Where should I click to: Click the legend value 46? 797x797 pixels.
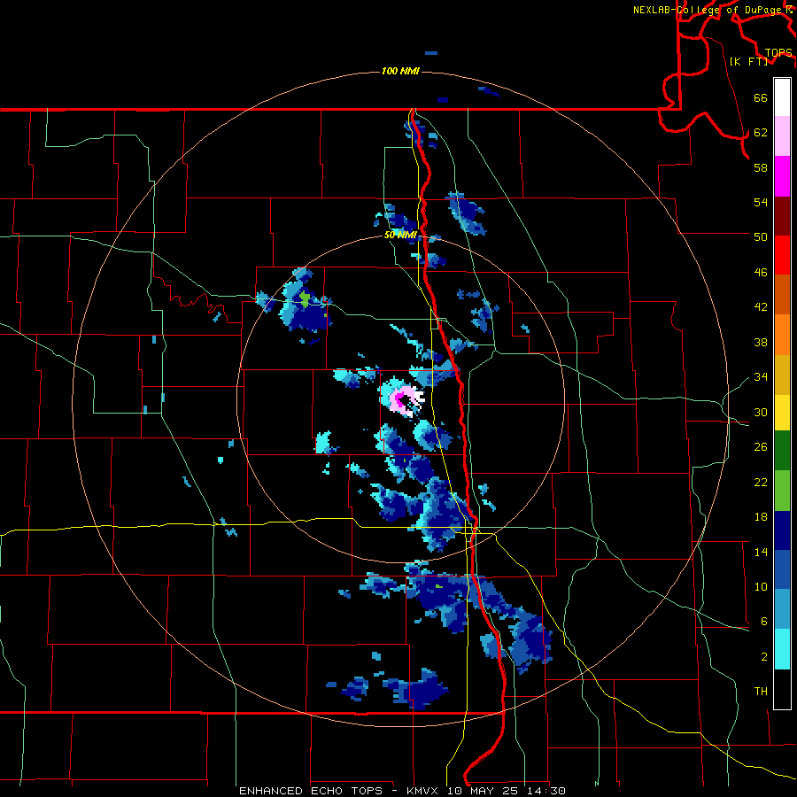click(761, 273)
